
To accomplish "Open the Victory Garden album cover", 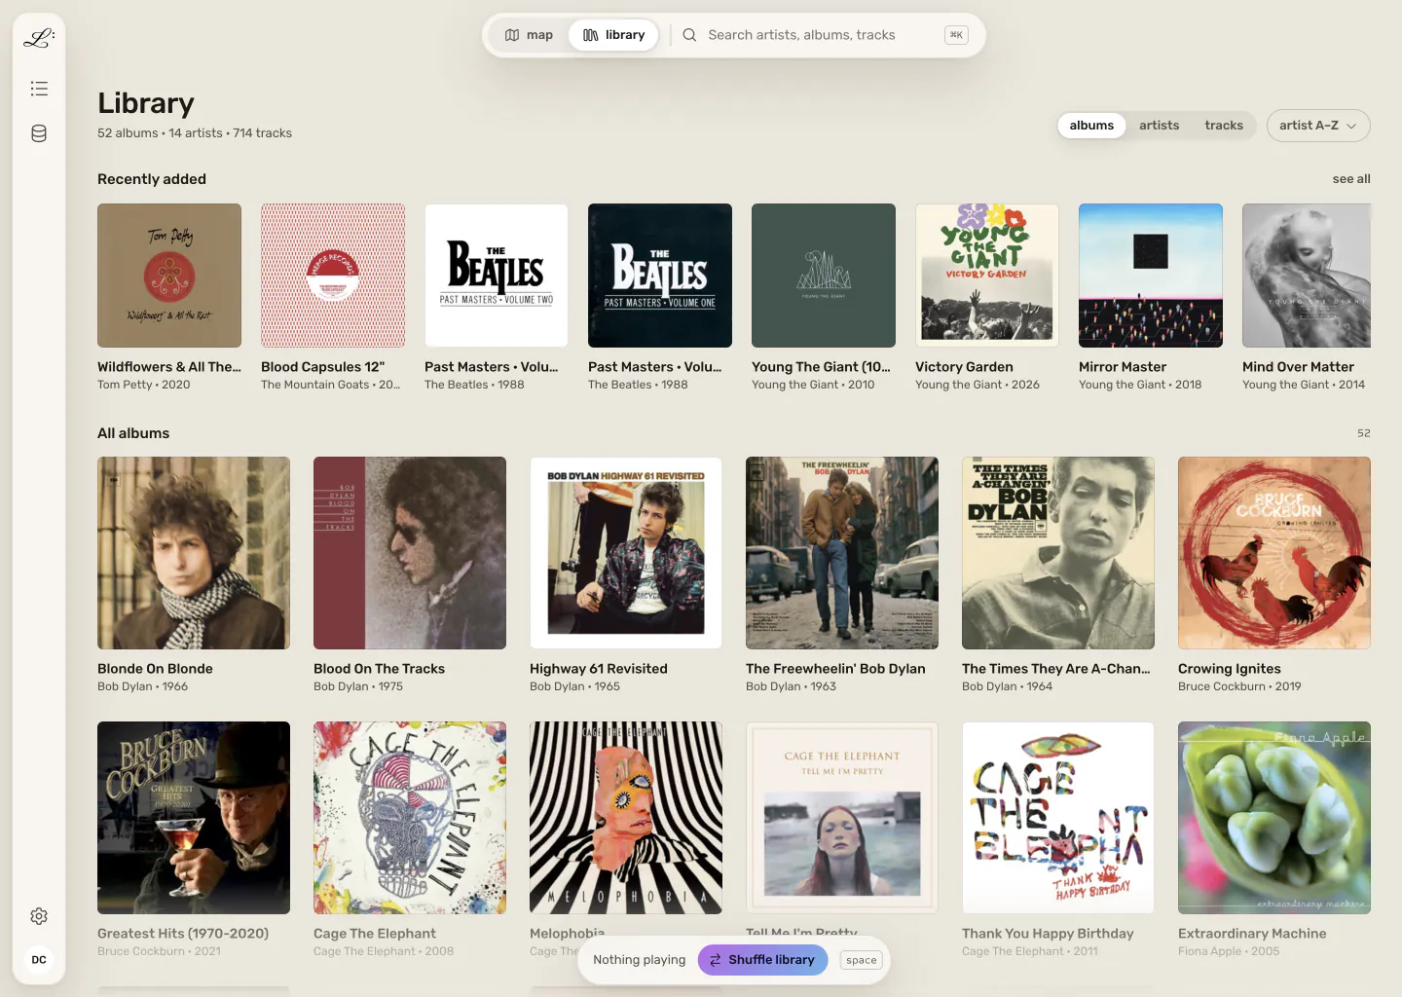I will coord(987,276).
